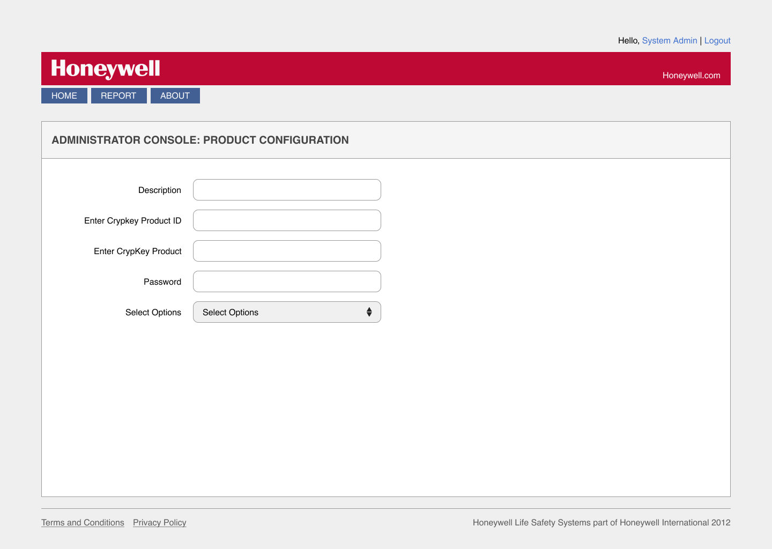This screenshot has height=549, width=772.
Task: Click the Password field label
Action: (x=162, y=281)
